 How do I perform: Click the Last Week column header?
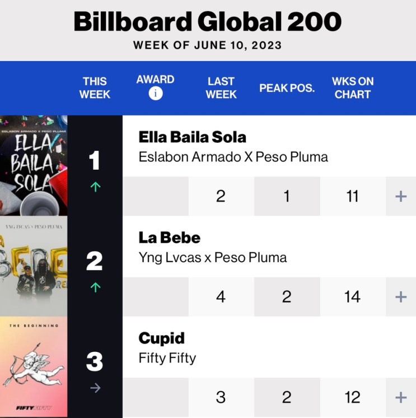[x=221, y=88]
